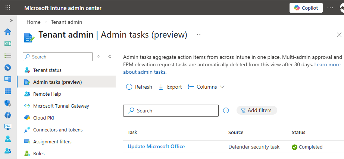Open Devices icon in left rail

(7, 79)
